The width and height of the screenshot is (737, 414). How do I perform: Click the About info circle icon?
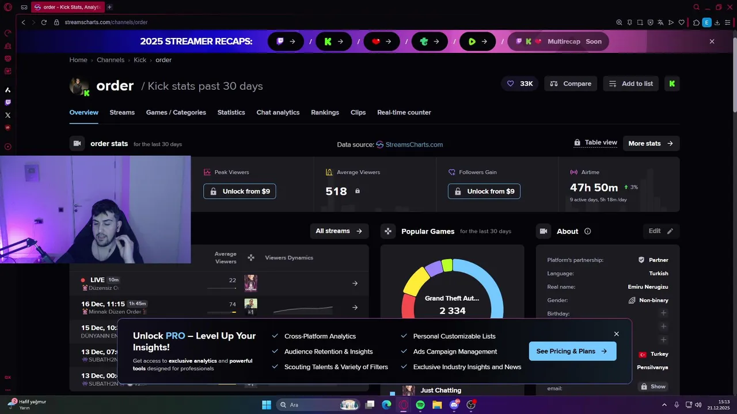click(x=587, y=231)
